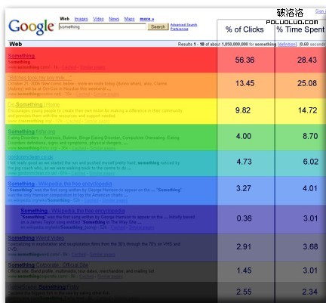Open the 'Bitches took my soy milk' result

40,78
